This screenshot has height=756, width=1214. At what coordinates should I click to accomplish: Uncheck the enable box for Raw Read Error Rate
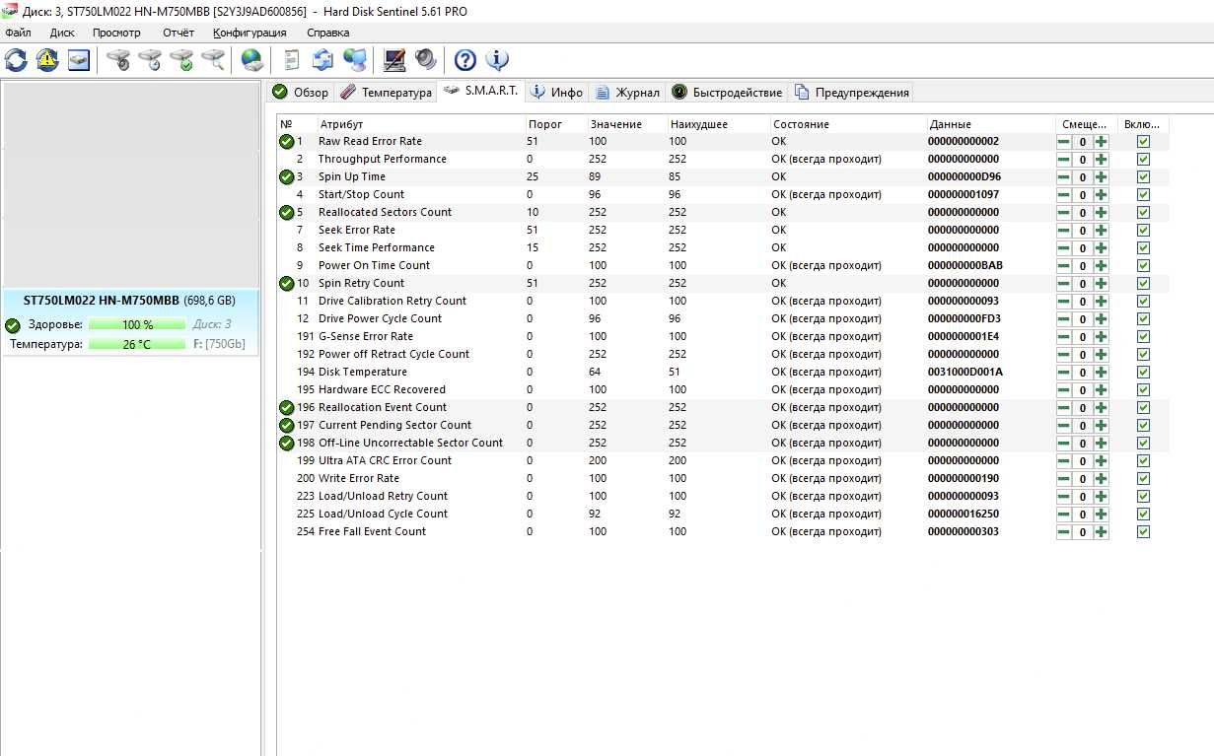coord(1143,142)
